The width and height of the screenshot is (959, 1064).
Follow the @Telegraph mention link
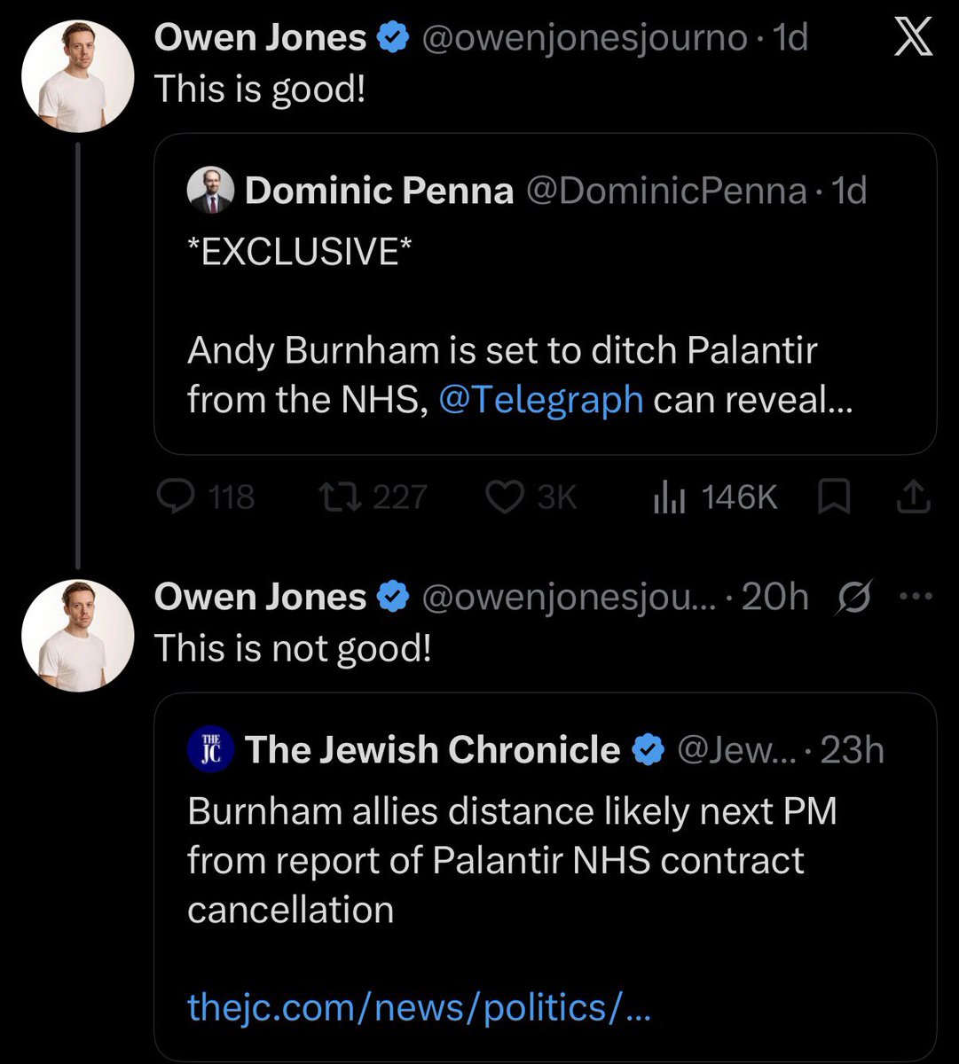coord(541,399)
